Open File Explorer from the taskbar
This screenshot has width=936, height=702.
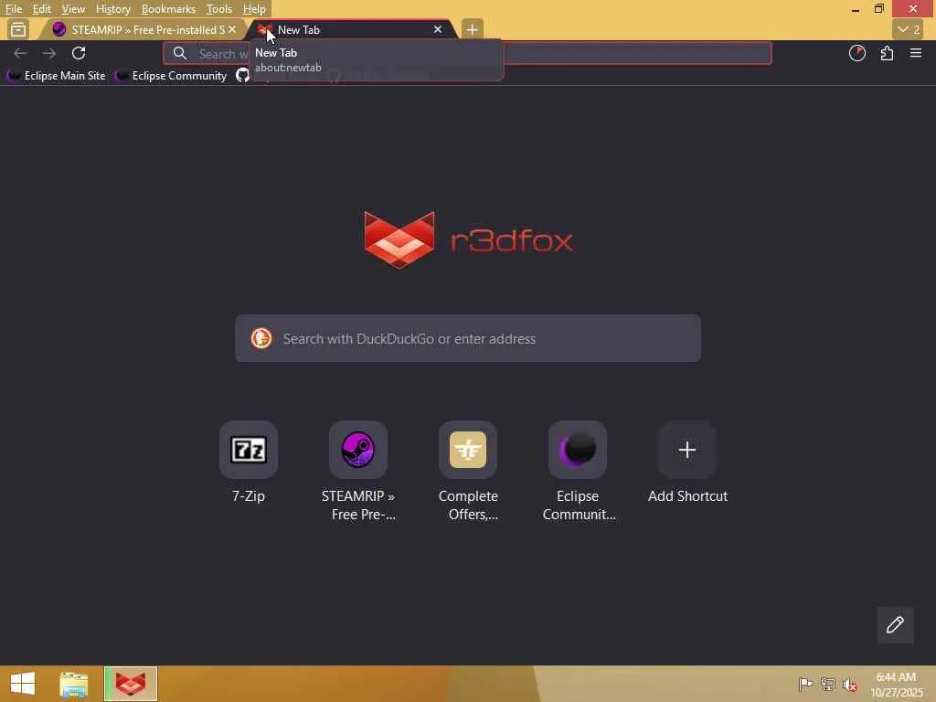73,684
